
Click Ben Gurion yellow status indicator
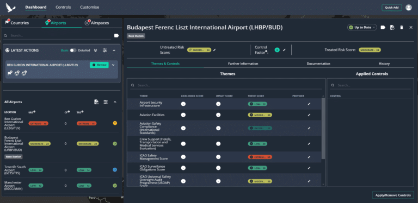115,123
